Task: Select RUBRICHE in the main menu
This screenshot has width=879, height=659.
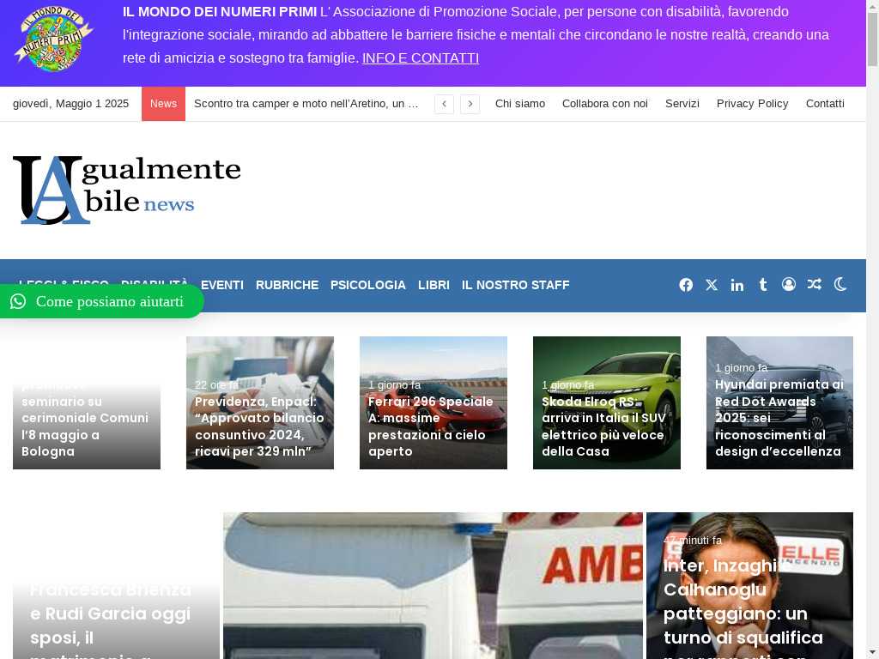Action: pos(287,285)
